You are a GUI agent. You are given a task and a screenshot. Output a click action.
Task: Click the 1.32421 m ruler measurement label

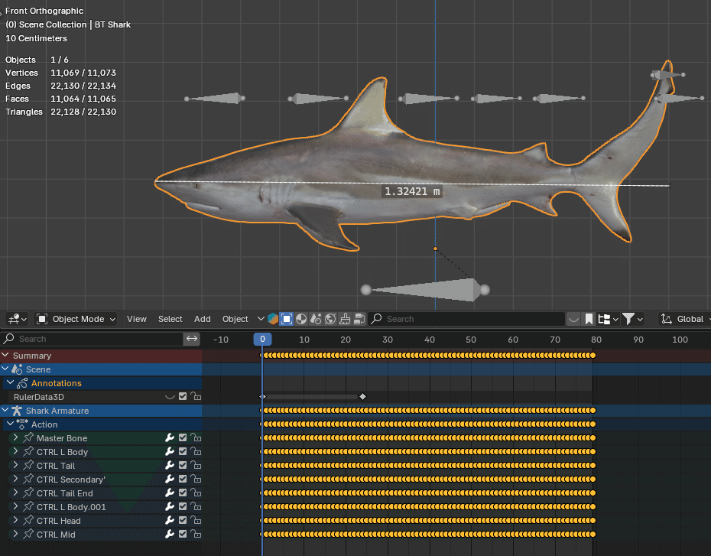(x=412, y=191)
